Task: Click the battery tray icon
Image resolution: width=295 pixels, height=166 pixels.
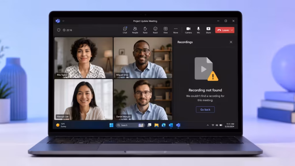Action: (x=221, y=125)
